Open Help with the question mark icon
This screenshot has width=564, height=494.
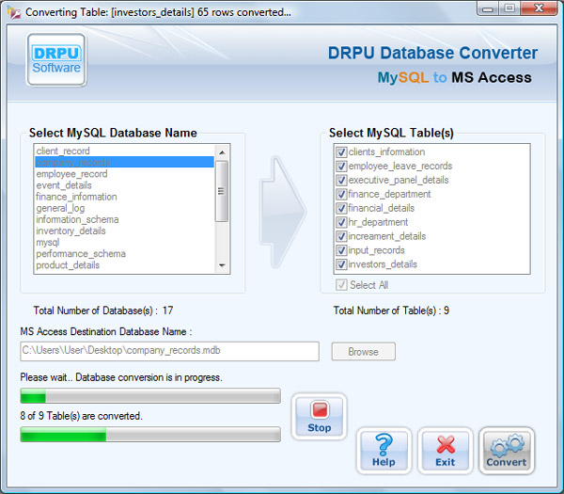[x=384, y=451]
